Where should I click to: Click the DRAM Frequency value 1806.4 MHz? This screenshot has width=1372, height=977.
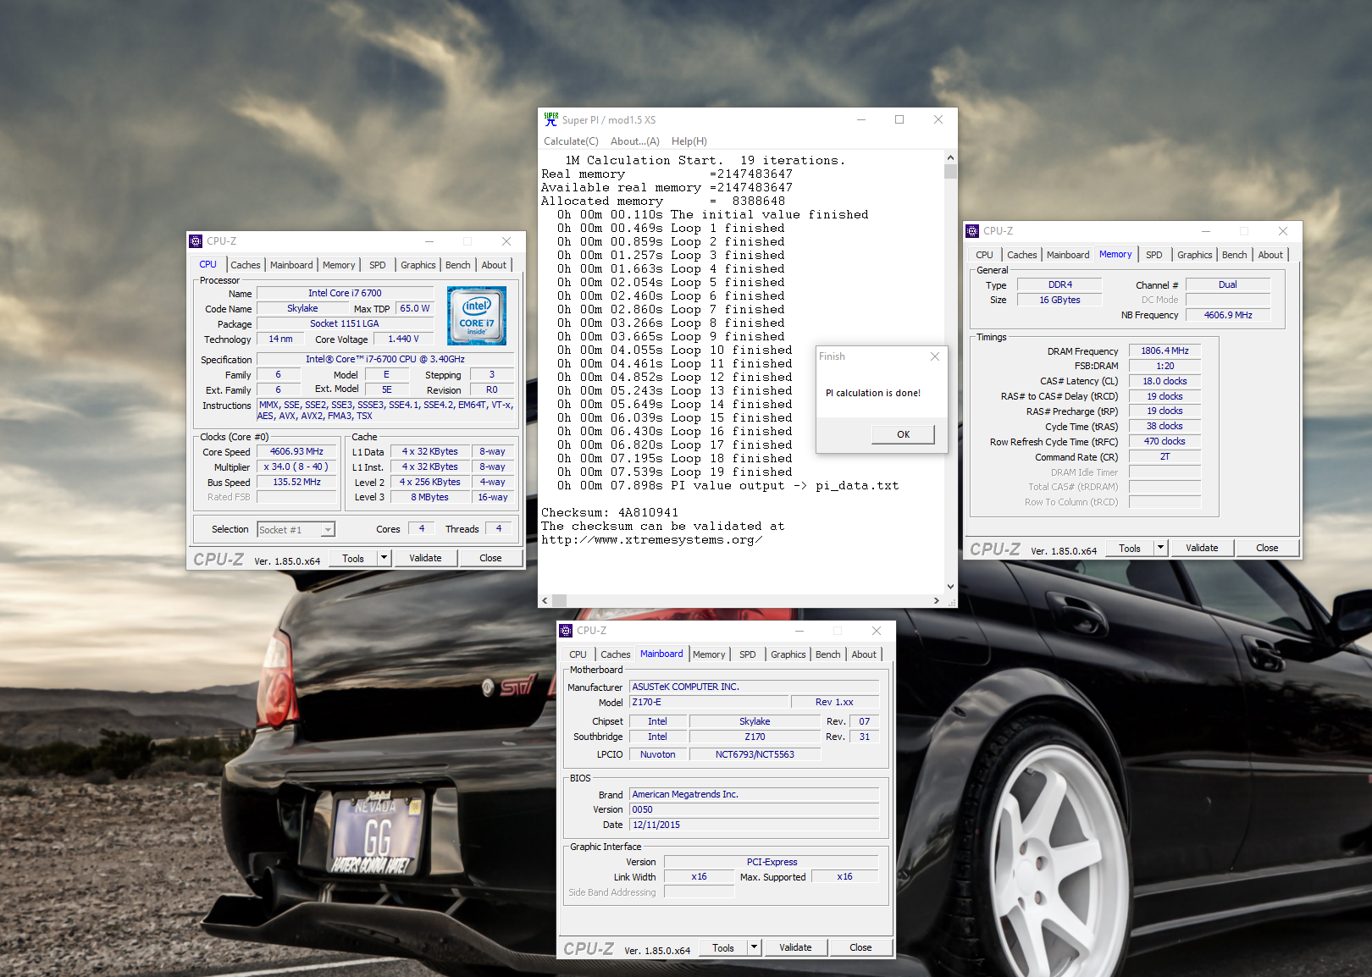[x=1165, y=351]
